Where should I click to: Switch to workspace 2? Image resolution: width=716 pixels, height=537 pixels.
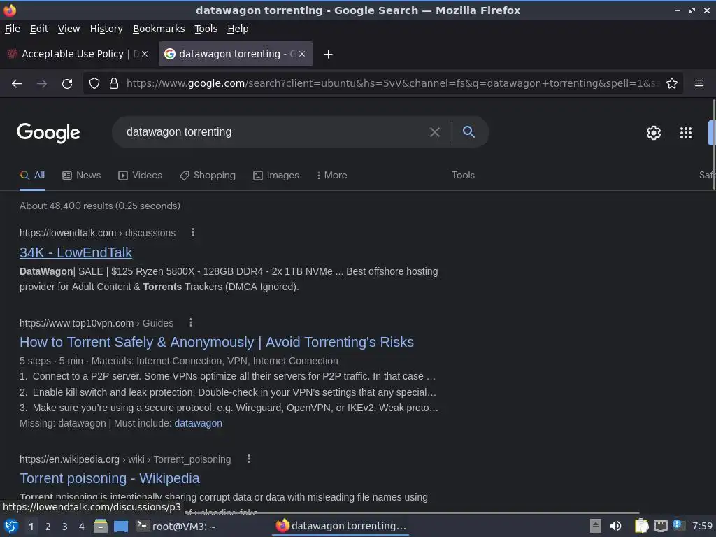click(48, 527)
